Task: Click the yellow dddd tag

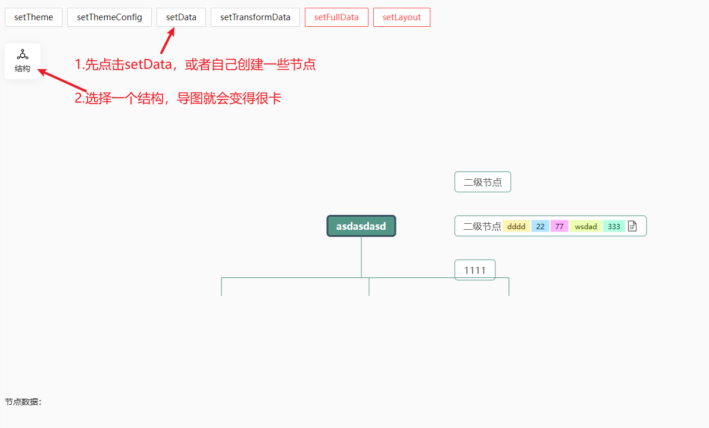Action: point(516,226)
